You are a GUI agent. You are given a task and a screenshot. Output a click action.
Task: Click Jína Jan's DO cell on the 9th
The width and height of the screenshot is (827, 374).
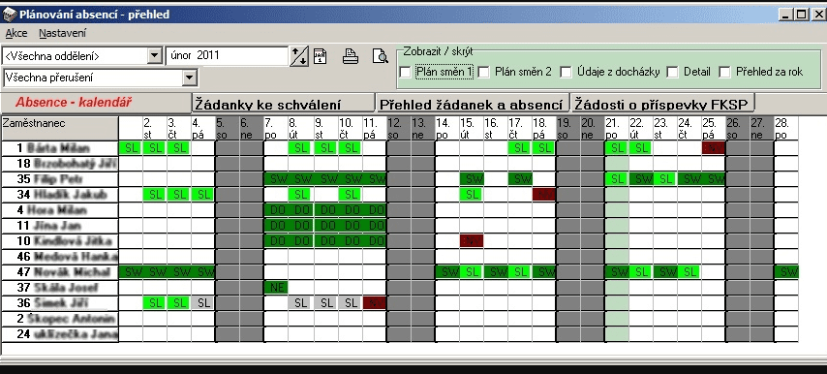point(325,226)
